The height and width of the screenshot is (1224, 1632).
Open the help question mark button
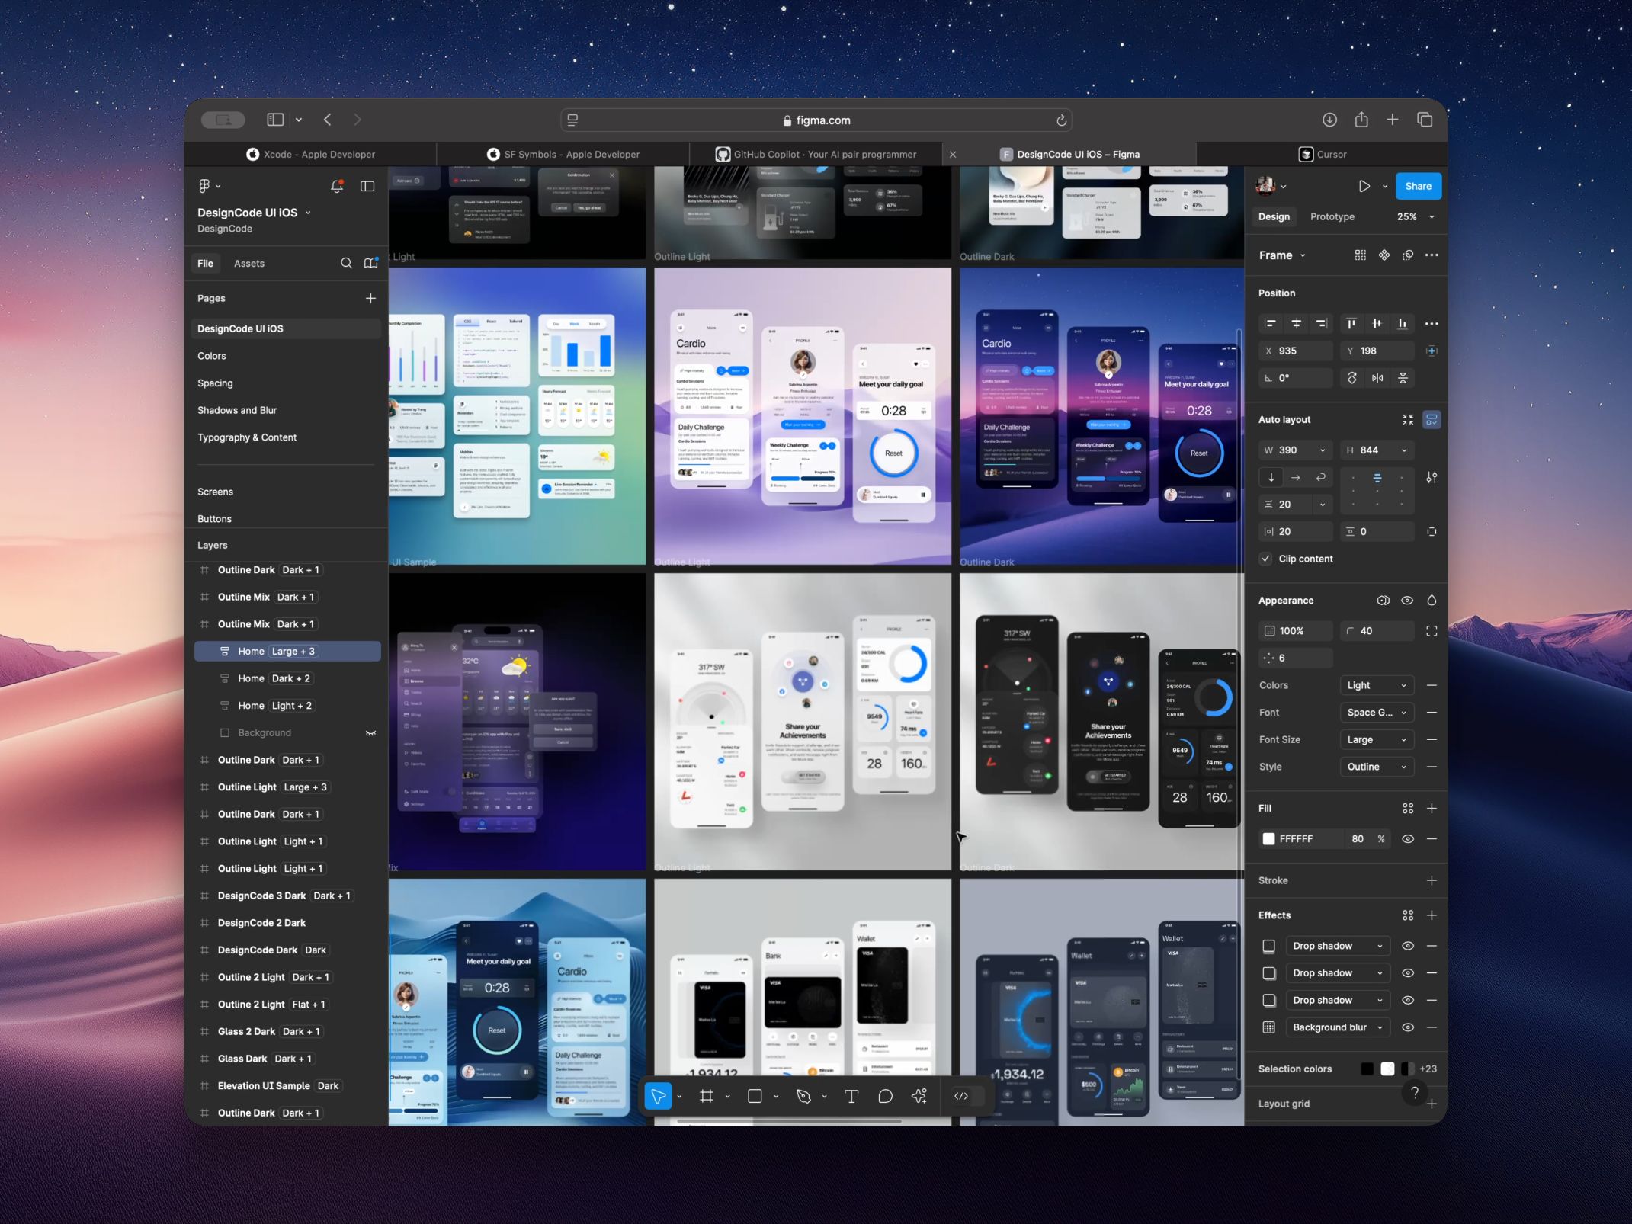(x=1414, y=1092)
